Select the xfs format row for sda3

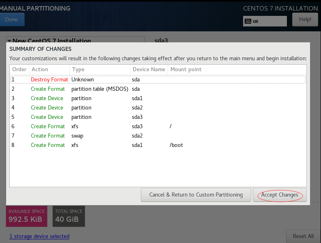click(x=158, y=126)
